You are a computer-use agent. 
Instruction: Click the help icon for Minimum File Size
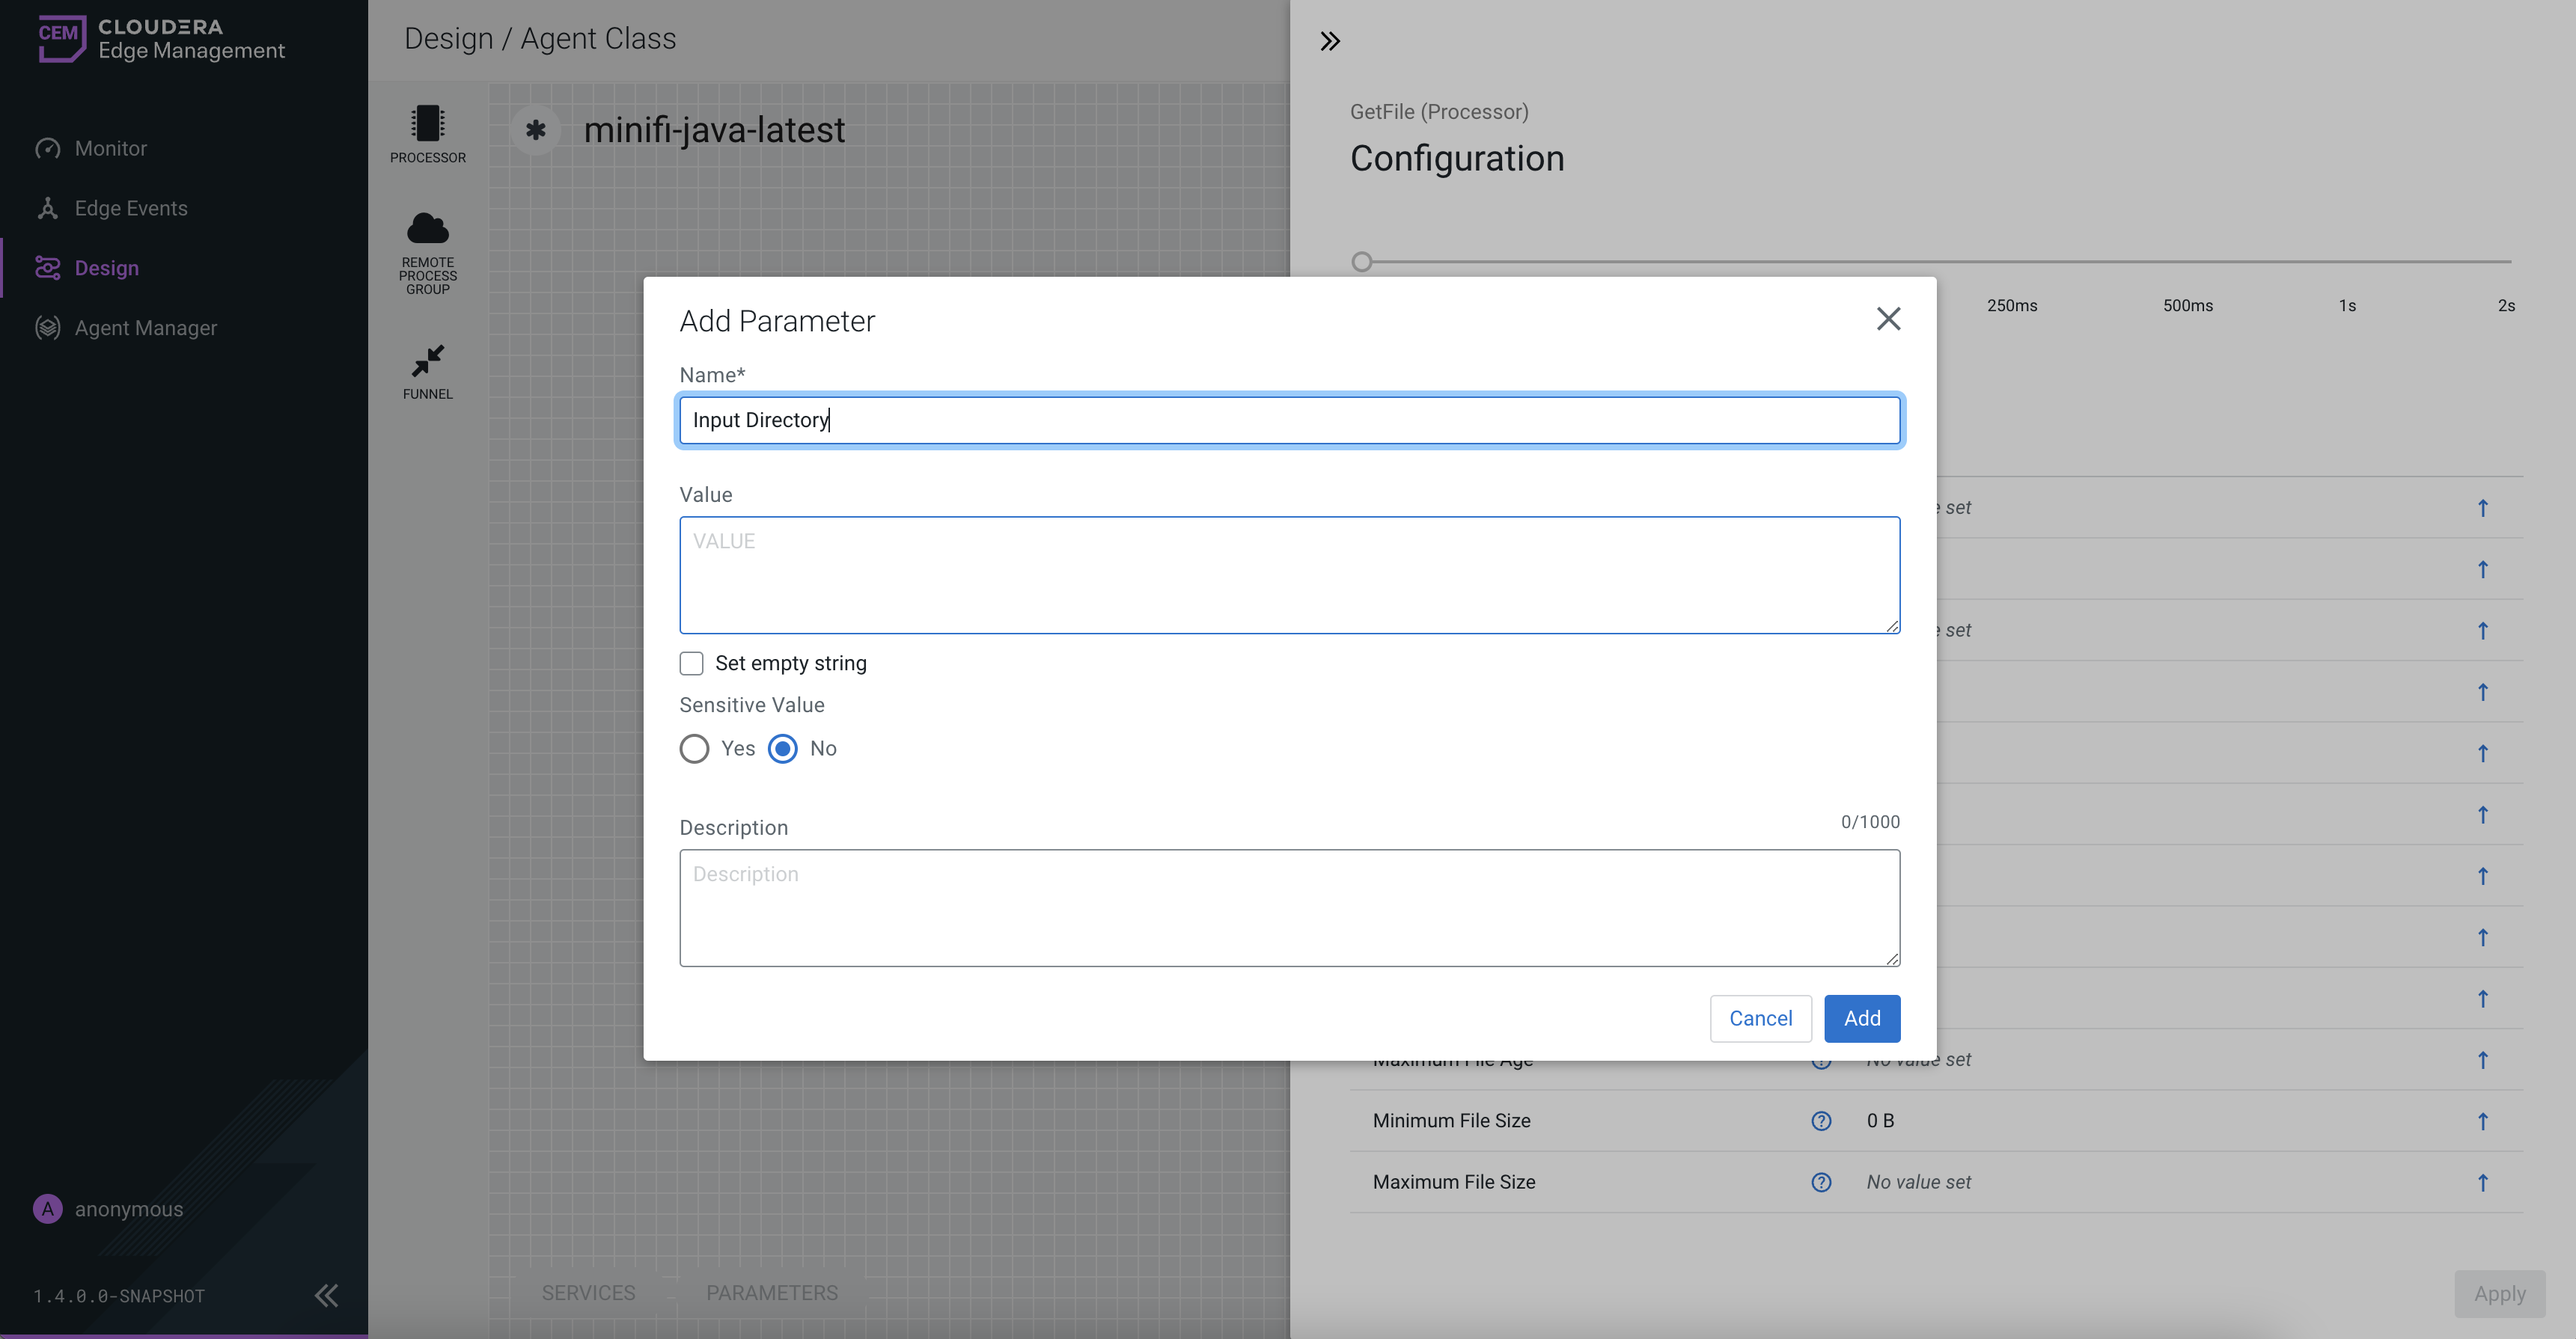pyautogui.click(x=1821, y=1120)
